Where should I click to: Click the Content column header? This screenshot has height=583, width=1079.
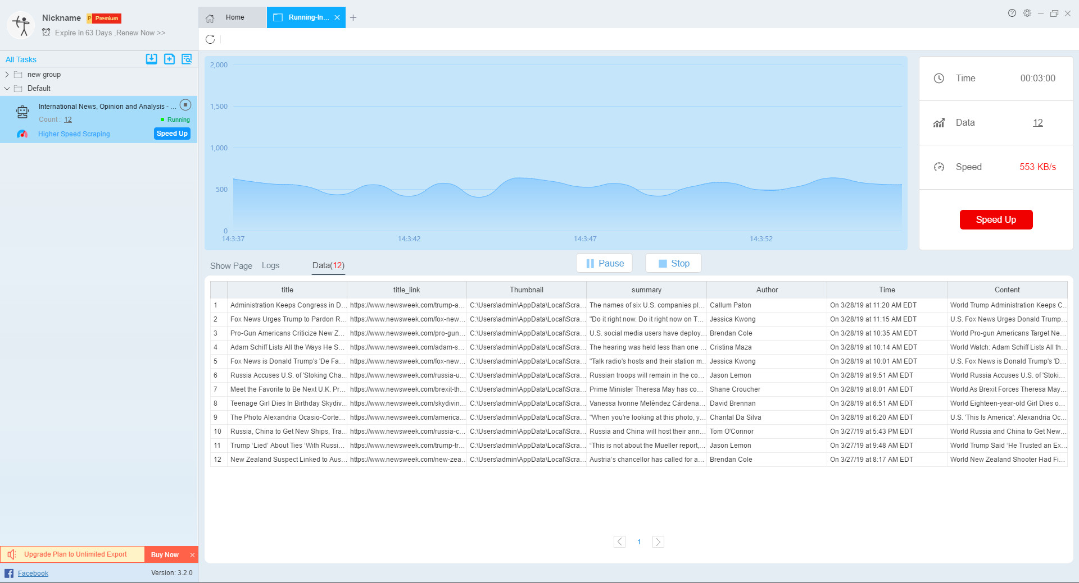(1007, 290)
